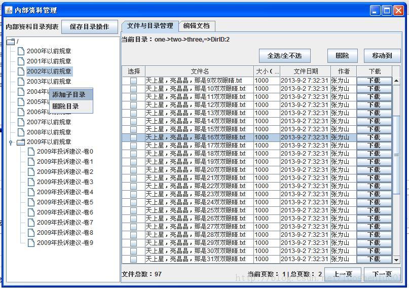The height and width of the screenshot is (288, 409).
Task: Tick checkbox for the 16双双眼睛.txt row
Action: click(134, 137)
